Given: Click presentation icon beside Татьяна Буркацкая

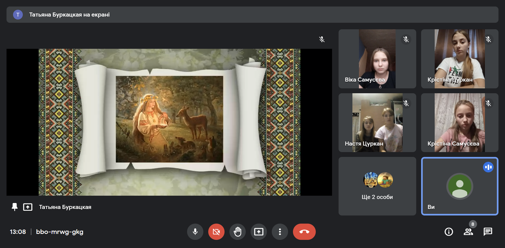Looking at the screenshot, I should tap(28, 207).
